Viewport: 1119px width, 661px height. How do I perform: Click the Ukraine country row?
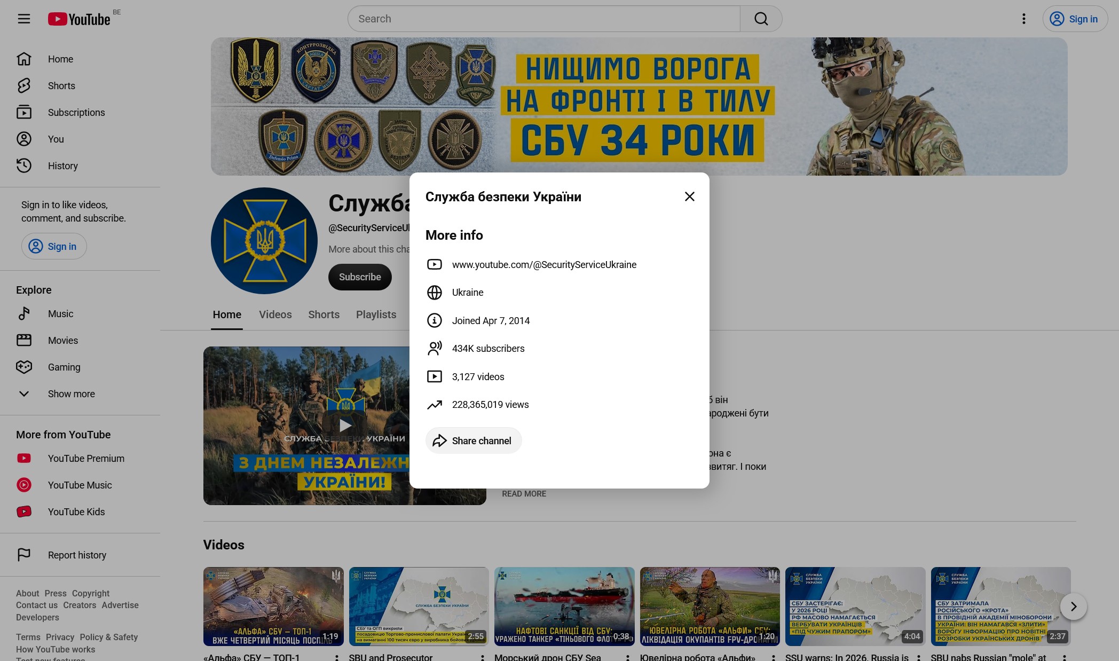pos(559,293)
